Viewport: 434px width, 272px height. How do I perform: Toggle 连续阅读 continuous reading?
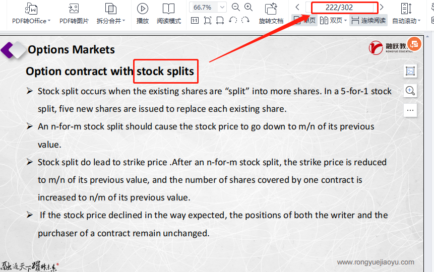(x=368, y=21)
